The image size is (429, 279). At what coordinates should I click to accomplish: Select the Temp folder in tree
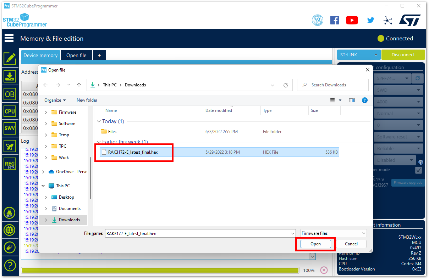64,135
